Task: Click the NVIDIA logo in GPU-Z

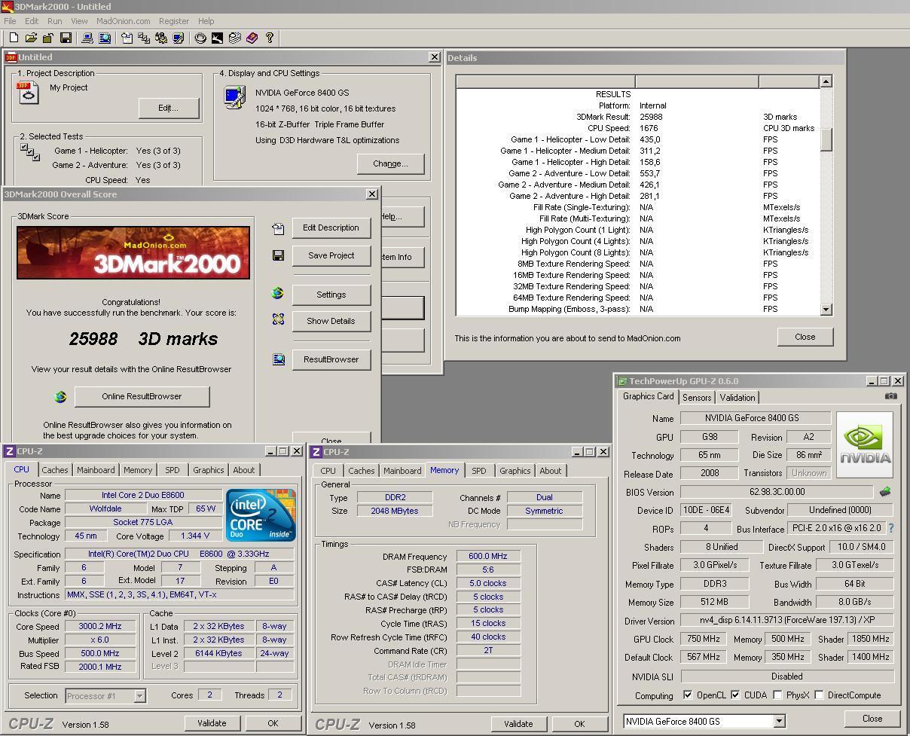Action: [x=866, y=444]
